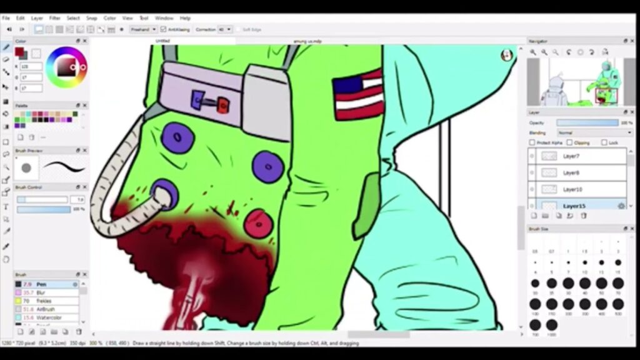The height and width of the screenshot is (360, 640).
Task: Open the Blending mode dropdown
Action: pos(595,132)
